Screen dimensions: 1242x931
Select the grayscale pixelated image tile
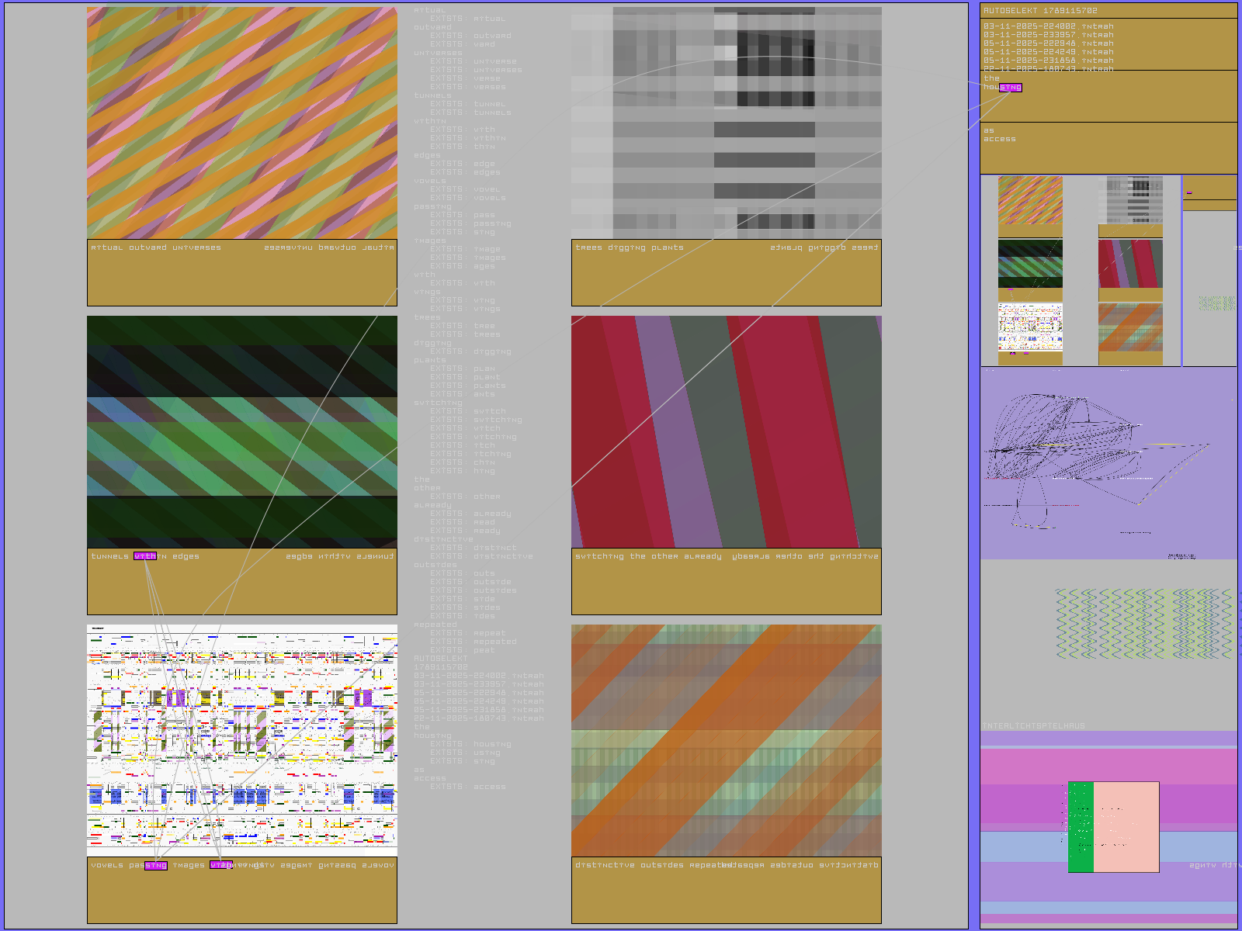click(726, 123)
